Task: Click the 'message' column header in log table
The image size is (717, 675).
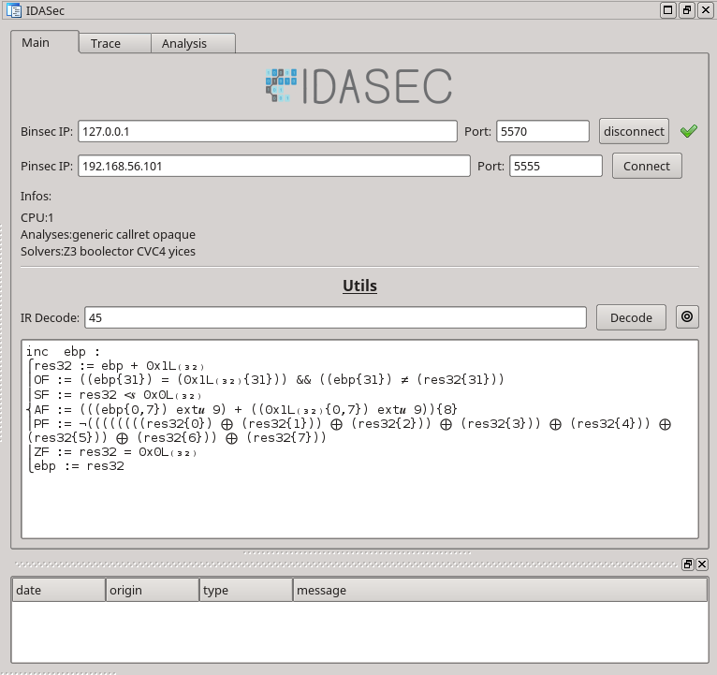Action: [x=500, y=590]
